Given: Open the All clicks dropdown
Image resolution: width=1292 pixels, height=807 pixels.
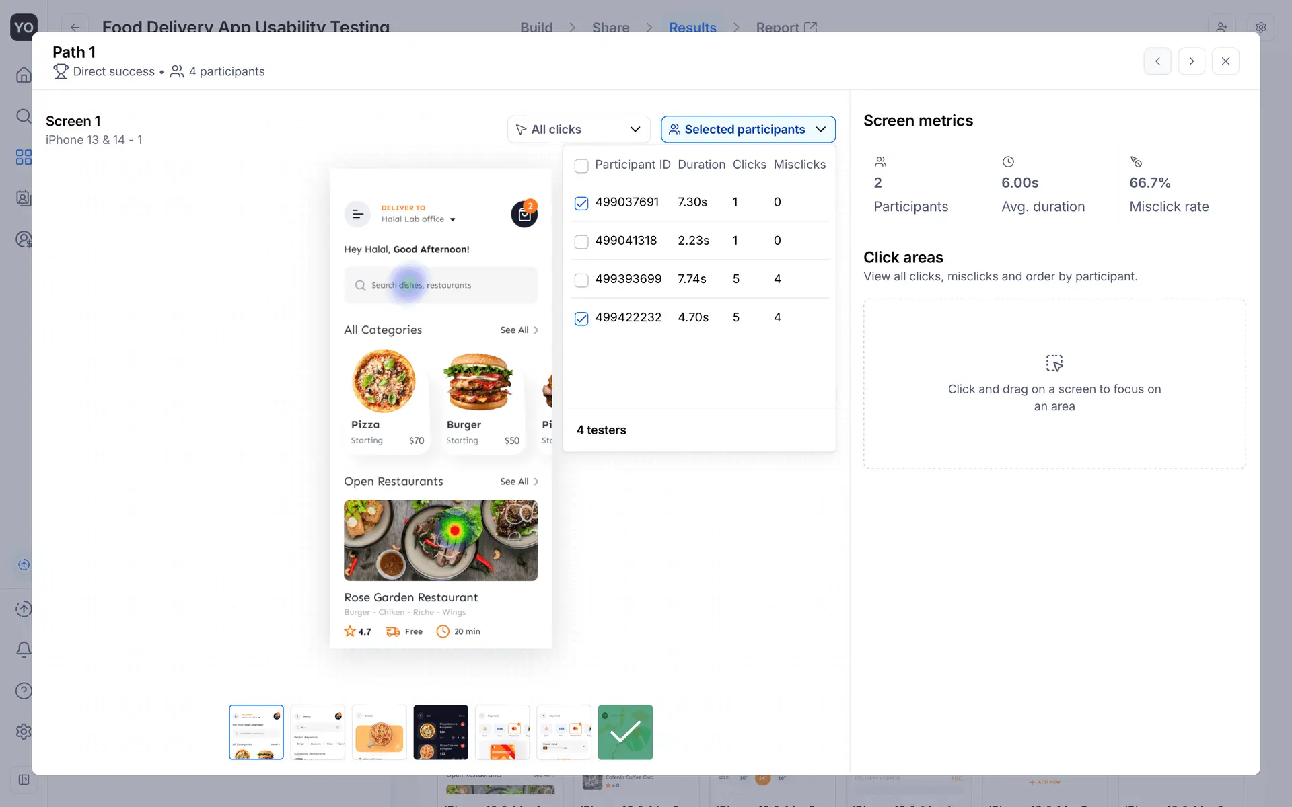Looking at the screenshot, I should [x=579, y=129].
